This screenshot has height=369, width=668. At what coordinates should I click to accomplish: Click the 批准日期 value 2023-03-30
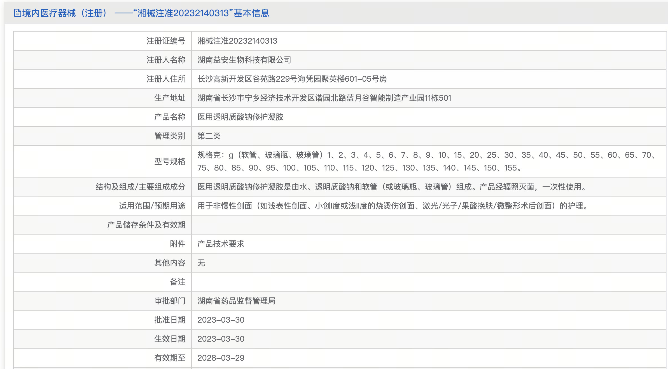(x=221, y=320)
